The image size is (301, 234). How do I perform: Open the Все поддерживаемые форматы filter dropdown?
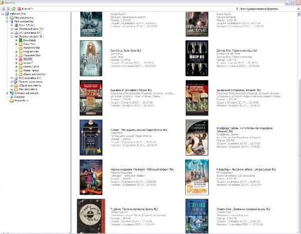click(299, 9)
